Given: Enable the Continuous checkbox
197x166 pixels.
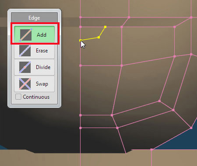Looking at the screenshot, I should point(18,97).
